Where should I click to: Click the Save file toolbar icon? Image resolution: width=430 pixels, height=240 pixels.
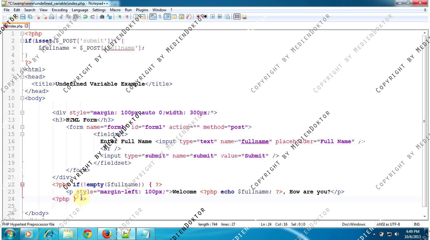(23, 17)
